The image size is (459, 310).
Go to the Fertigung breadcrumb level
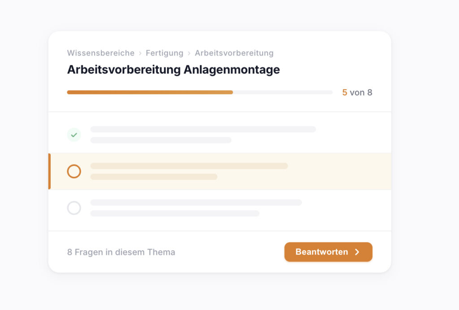pyautogui.click(x=165, y=53)
